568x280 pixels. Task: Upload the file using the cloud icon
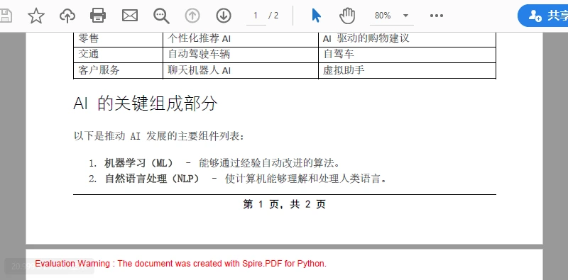coord(67,16)
